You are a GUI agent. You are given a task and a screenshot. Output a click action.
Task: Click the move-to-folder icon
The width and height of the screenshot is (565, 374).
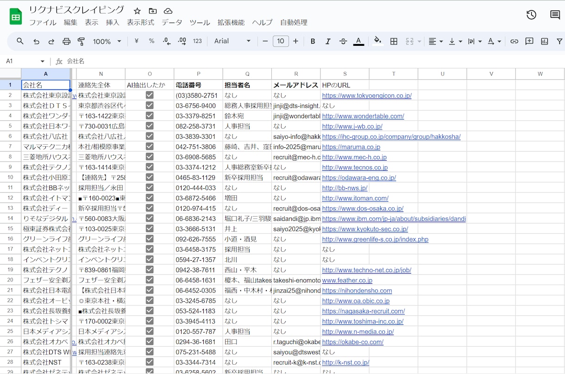point(152,11)
